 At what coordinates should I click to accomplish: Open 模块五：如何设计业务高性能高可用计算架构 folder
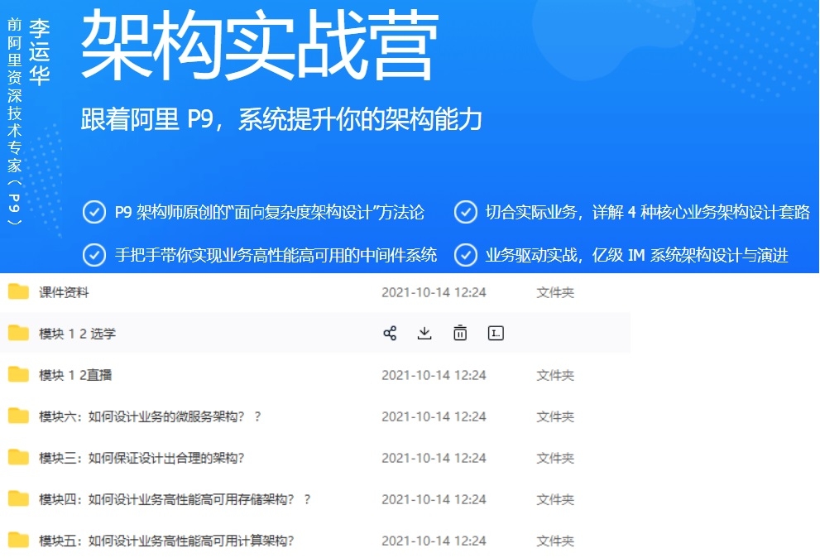(166, 541)
